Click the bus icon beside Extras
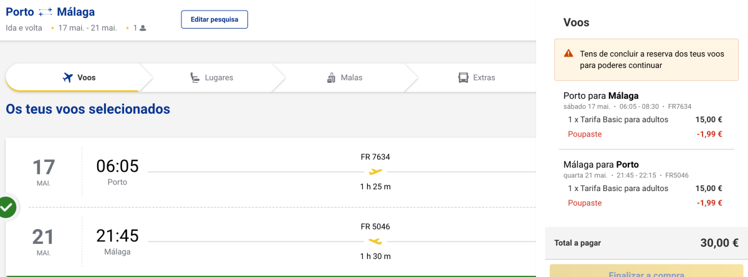748x277 pixels. tap(463, 78)
